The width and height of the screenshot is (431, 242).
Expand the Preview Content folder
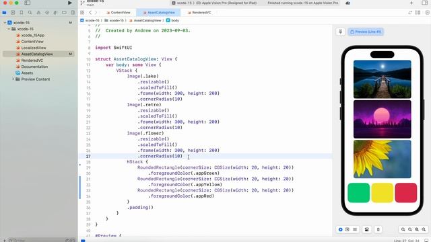[x=13, y=79]
